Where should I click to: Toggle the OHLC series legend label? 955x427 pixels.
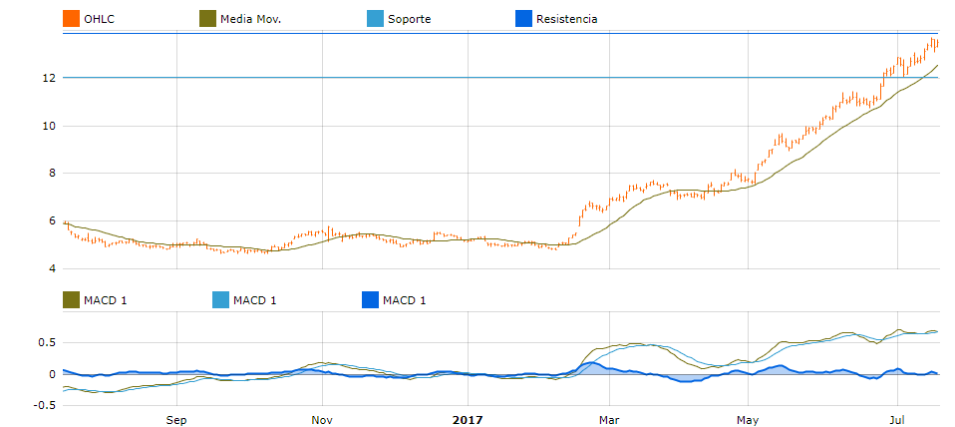(100, 19)
